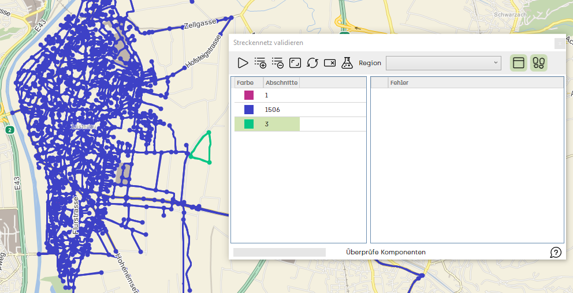Click the magenta color swatch

point(249,95)
